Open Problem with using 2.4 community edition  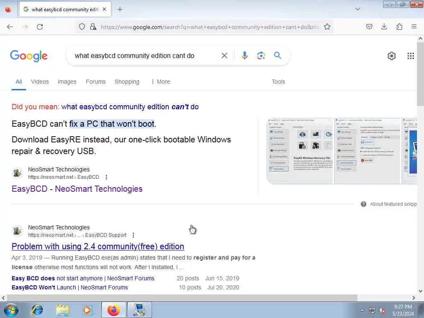point(98,246)
